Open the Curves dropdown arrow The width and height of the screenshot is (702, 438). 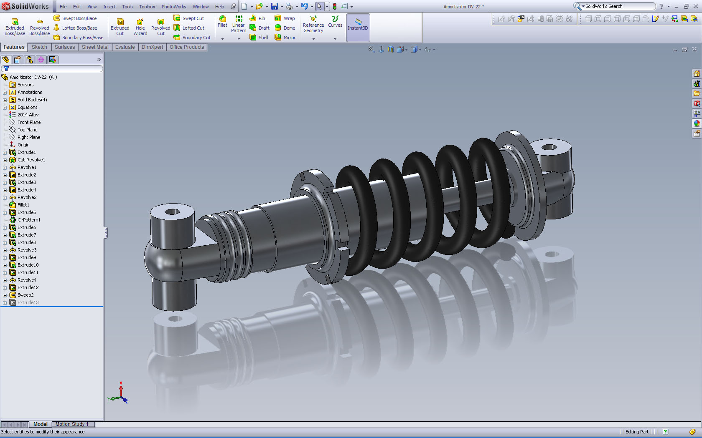click(335, 39)
